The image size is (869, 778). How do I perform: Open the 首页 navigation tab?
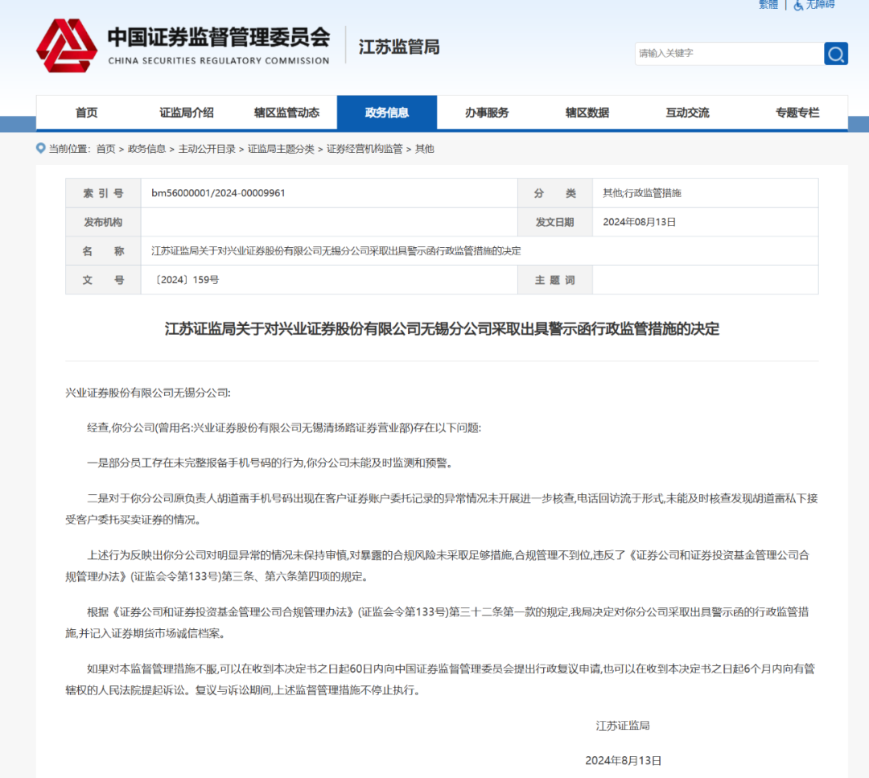[x=86, y=113]
